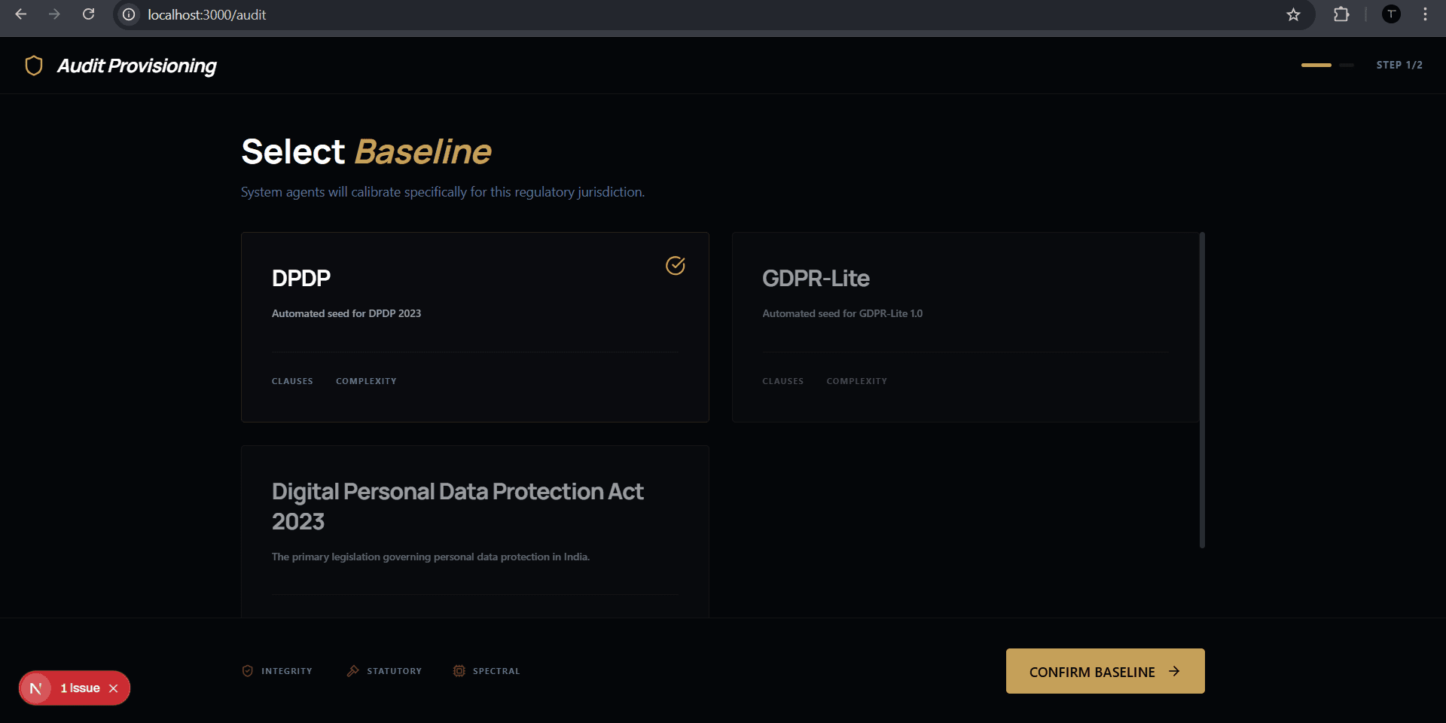Screen dimensions: 1446x723
Task: Click the STATUTORY label
Action: tap(395, 671)
